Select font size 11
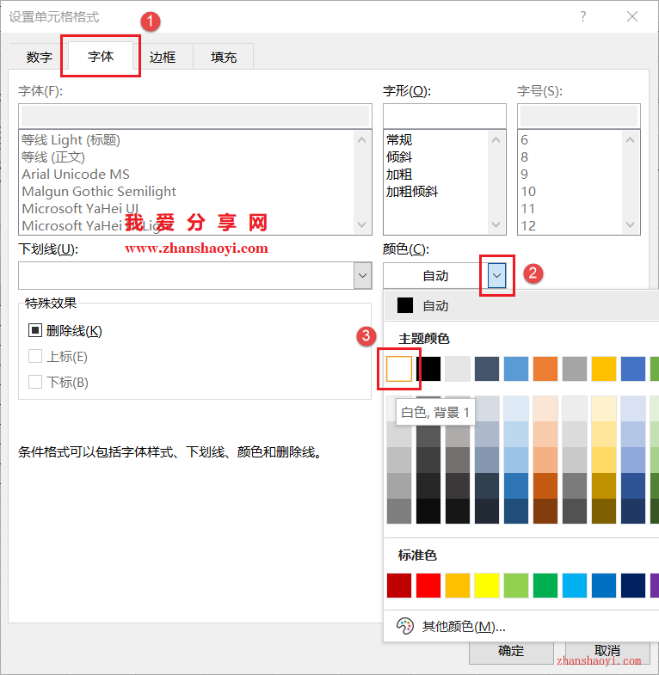The width and height of the screenshot is (659, 675). pos(528,209)
